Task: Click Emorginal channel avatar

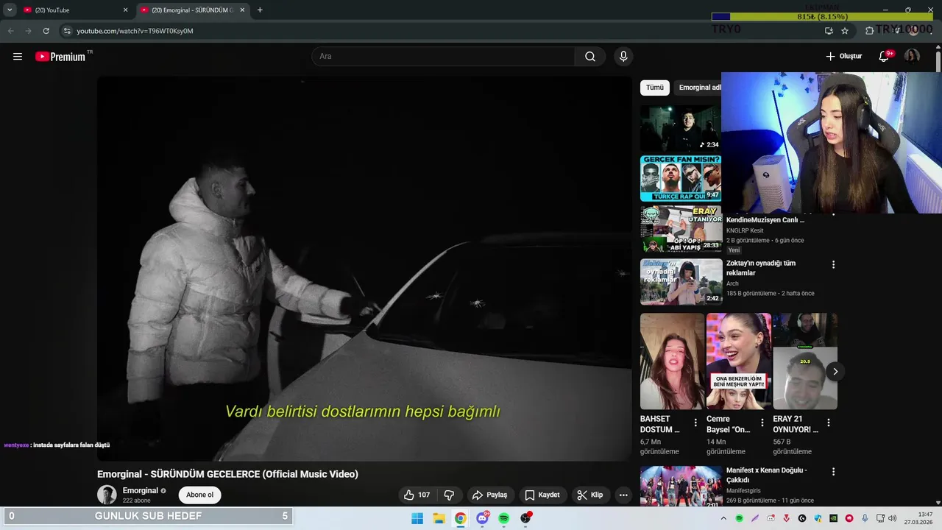Action: pos(107,495)
